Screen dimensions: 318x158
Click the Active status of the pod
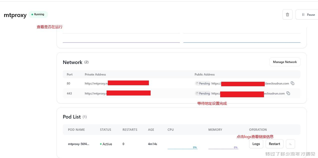(106, 144)
